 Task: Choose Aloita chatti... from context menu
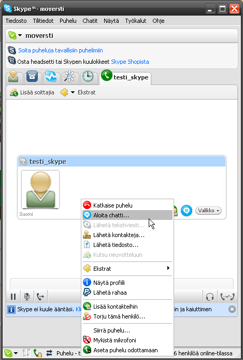[127, 215]
